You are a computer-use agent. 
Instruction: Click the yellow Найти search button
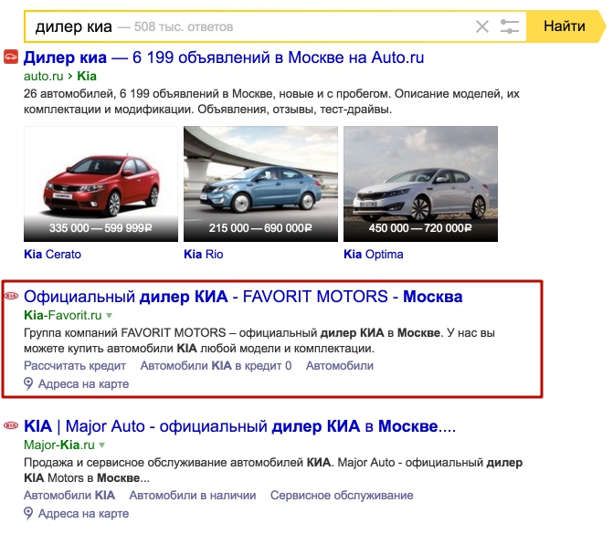coord(565,26)
